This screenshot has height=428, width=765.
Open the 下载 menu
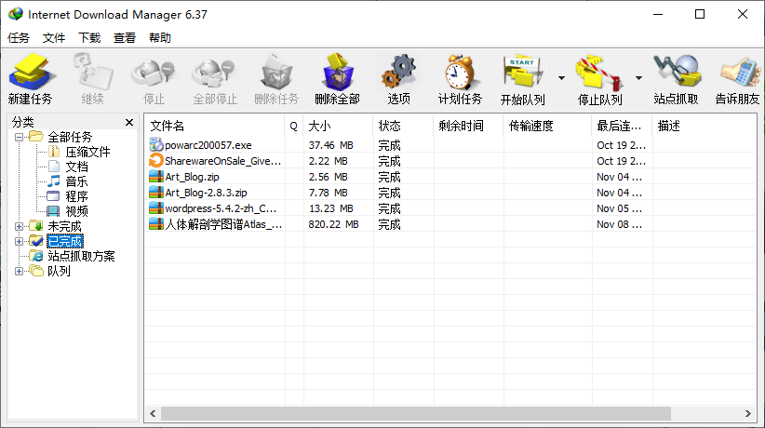(x=89, y=37)
